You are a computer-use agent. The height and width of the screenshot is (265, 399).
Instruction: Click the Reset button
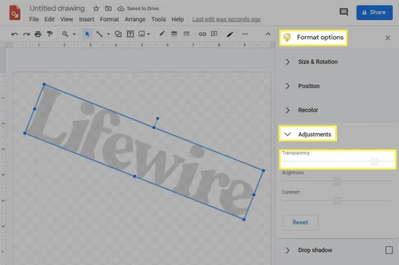click(300, 222)
